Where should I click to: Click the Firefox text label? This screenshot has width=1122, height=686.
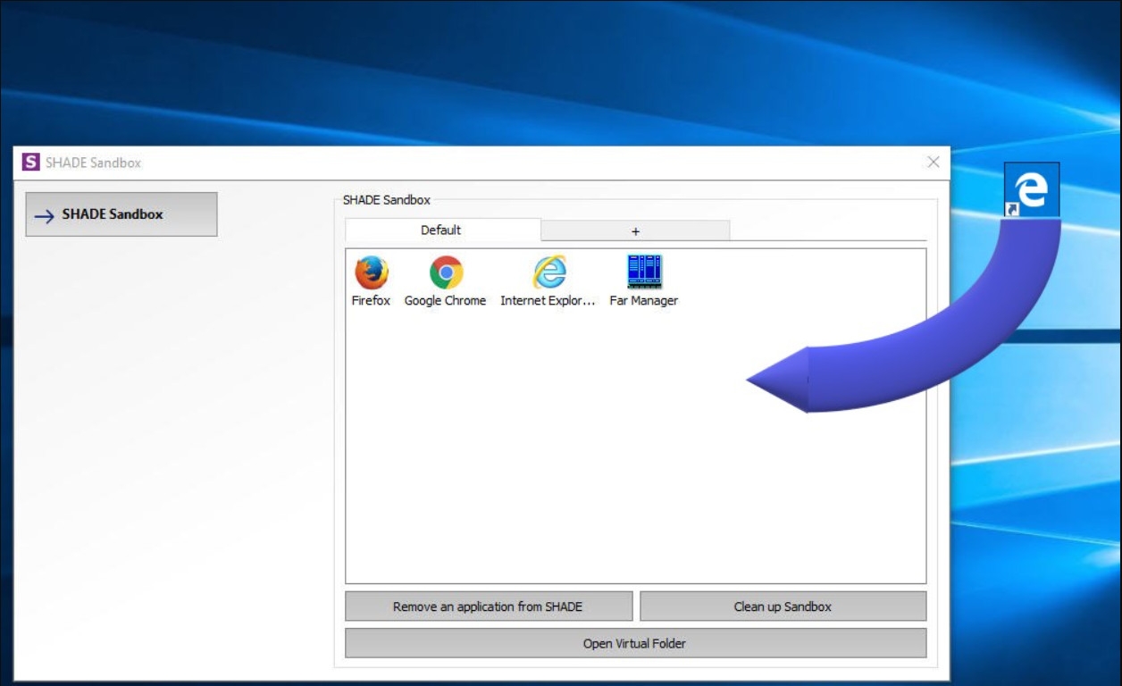pos(371,301)
